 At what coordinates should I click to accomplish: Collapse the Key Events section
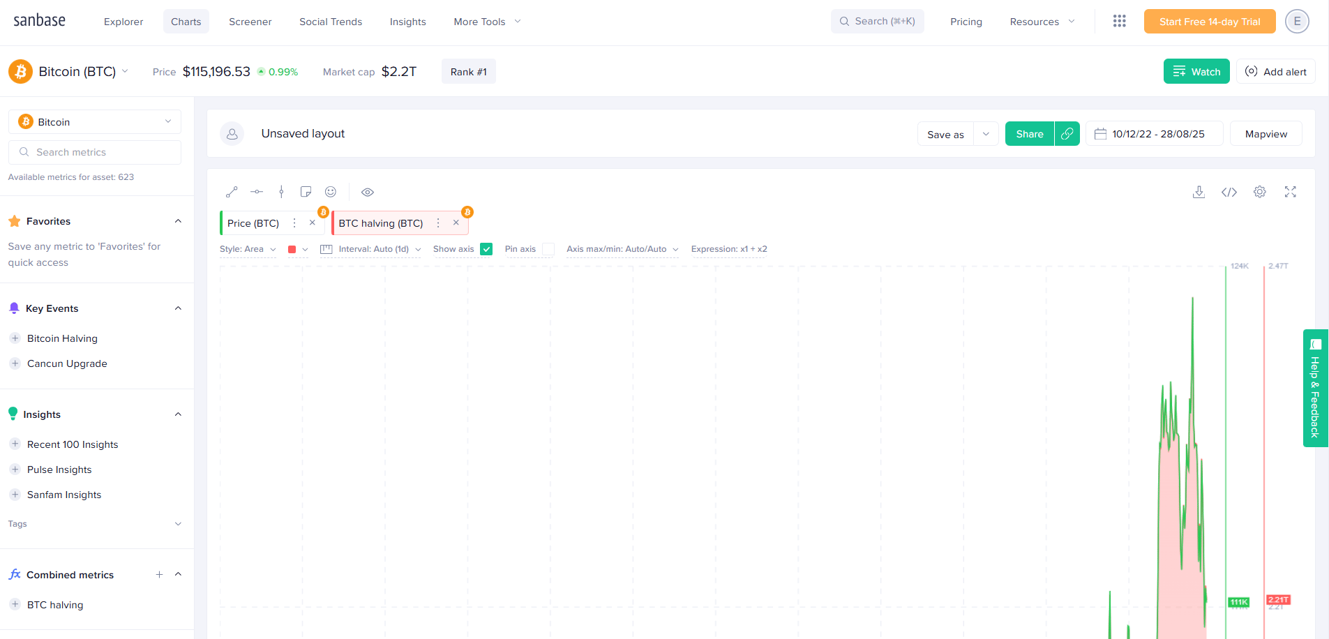[x=178, y=308]
